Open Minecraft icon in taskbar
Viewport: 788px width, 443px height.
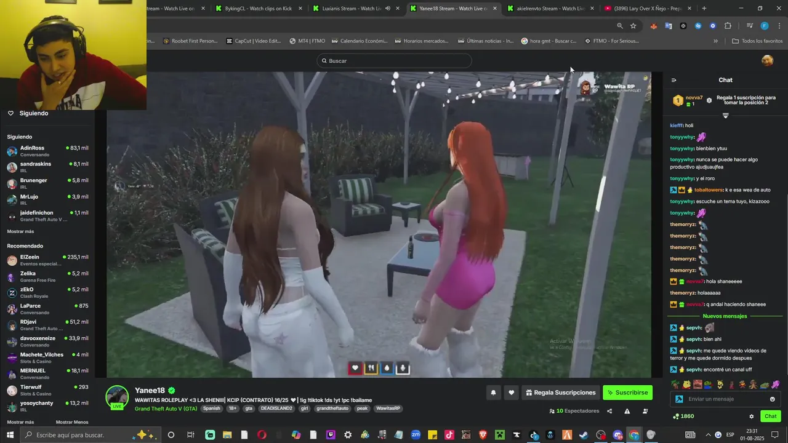pyautogui.click(x=500, y=435)
